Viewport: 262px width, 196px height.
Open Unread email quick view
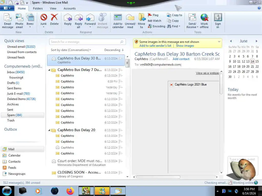coord(21,47)
